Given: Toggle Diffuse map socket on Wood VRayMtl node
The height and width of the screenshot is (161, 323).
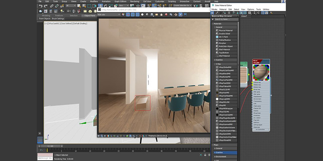Looking at the screenshot, I should pyautogui.click(x=252, y=83).
